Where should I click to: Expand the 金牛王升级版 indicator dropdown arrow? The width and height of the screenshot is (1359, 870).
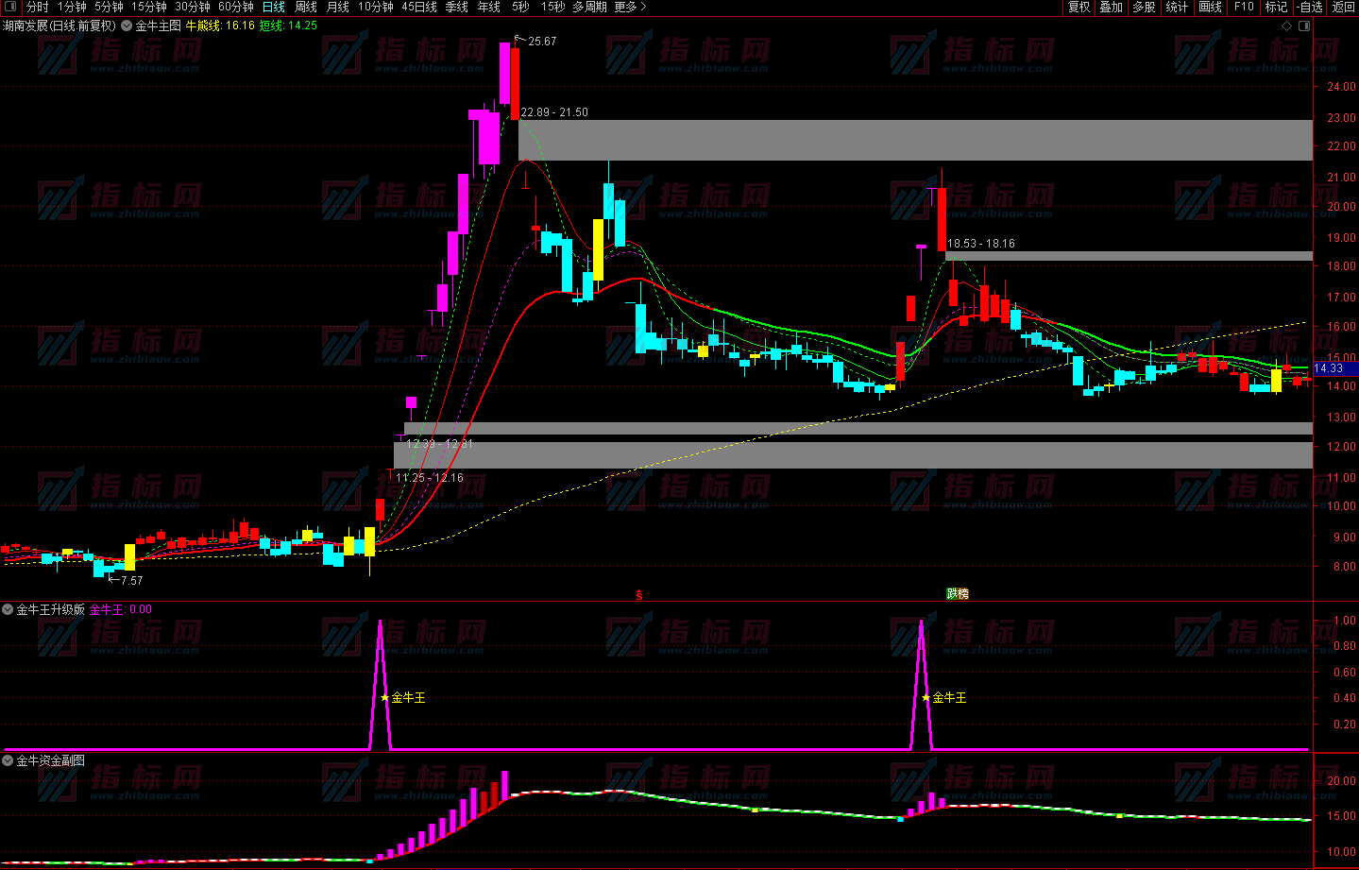point(8,609)
